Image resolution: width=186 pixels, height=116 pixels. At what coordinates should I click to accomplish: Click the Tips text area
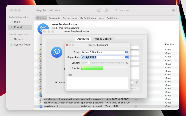(x=98, y=83)
